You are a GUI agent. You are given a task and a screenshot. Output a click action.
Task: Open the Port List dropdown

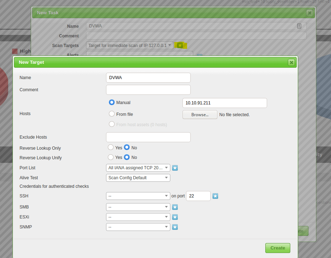[138, 168]
